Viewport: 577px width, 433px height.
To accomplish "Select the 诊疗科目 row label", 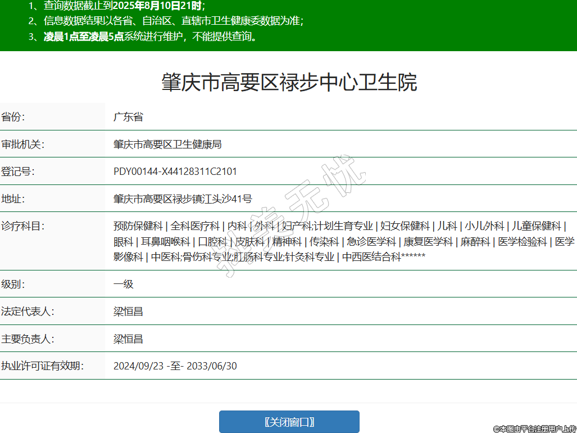I will click(22, 226).
